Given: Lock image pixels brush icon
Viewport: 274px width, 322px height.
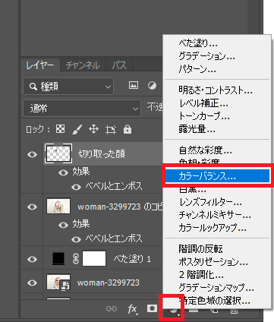Looking at the screenshot, I should click(77, 130).
